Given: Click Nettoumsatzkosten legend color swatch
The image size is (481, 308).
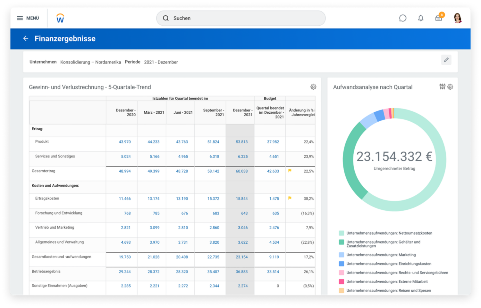Looking at the screenshot, I should click(x=342, y=233).
